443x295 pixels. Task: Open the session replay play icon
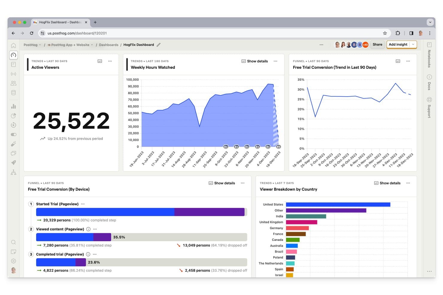point(13,125)
